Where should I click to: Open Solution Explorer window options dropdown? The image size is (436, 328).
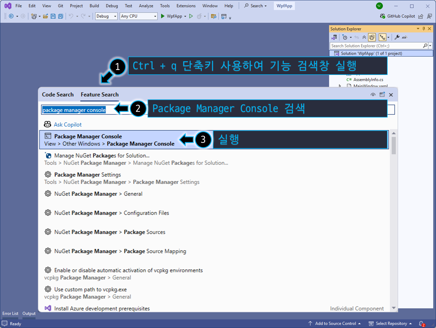click(x=418, y=29)
